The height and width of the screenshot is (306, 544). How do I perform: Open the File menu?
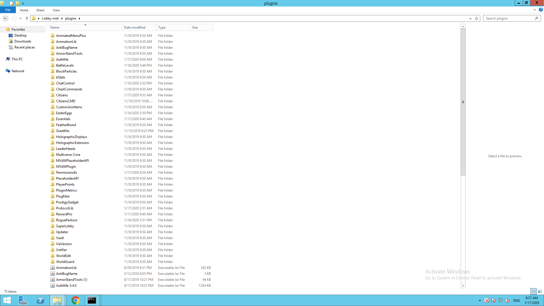point(8,10)
